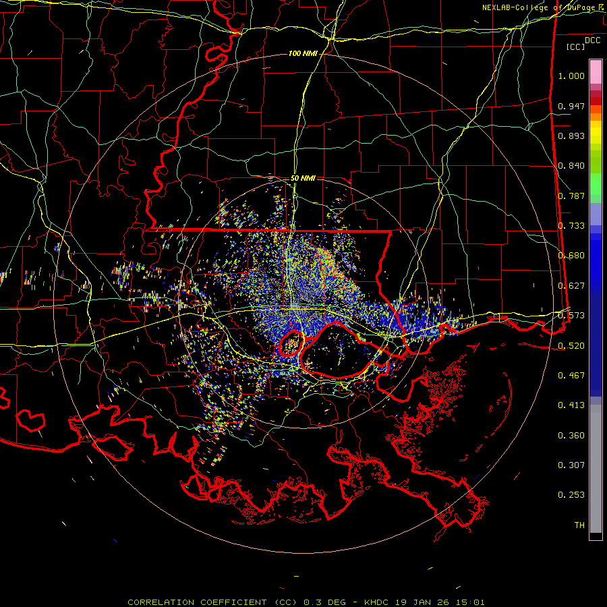Click the 1.000 scale value
This screenshot has height=607, width=607.
(571, 76)
